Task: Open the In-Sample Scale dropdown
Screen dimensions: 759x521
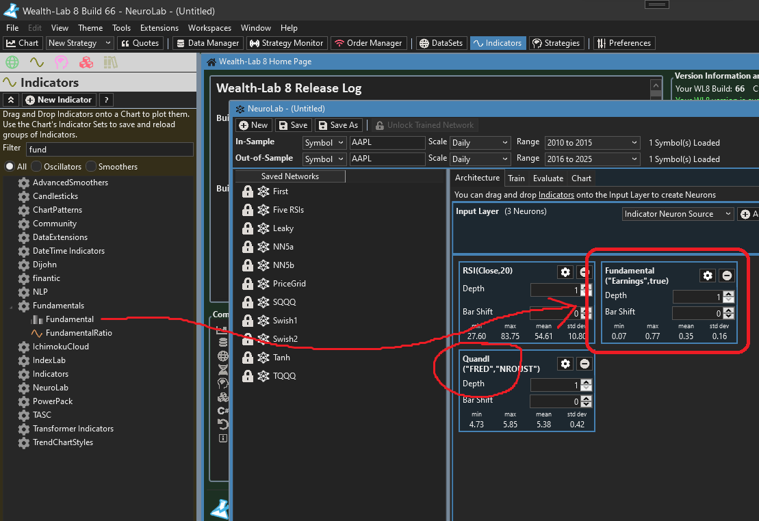Action: [x=480, y=143]
